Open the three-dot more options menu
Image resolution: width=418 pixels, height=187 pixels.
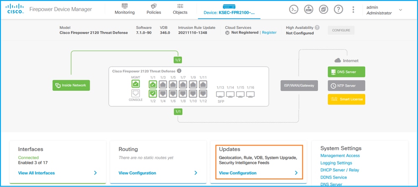pos(353,10)
